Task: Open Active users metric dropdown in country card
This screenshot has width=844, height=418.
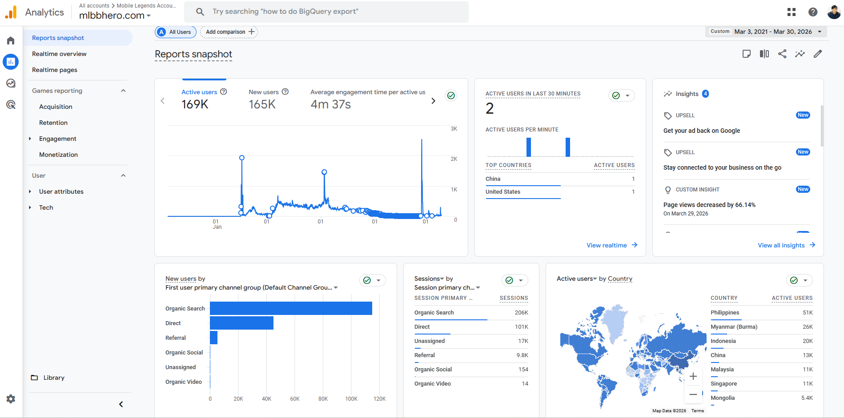Action: pos(577,279)
